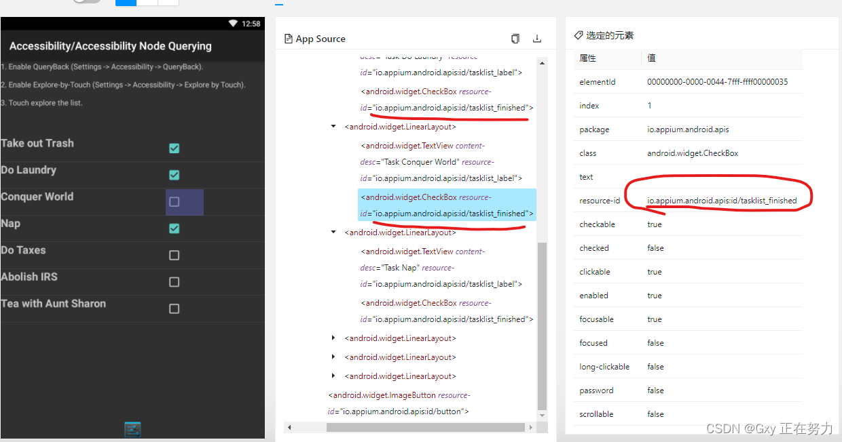Click the checkable attribute row

tap(688, 224)
